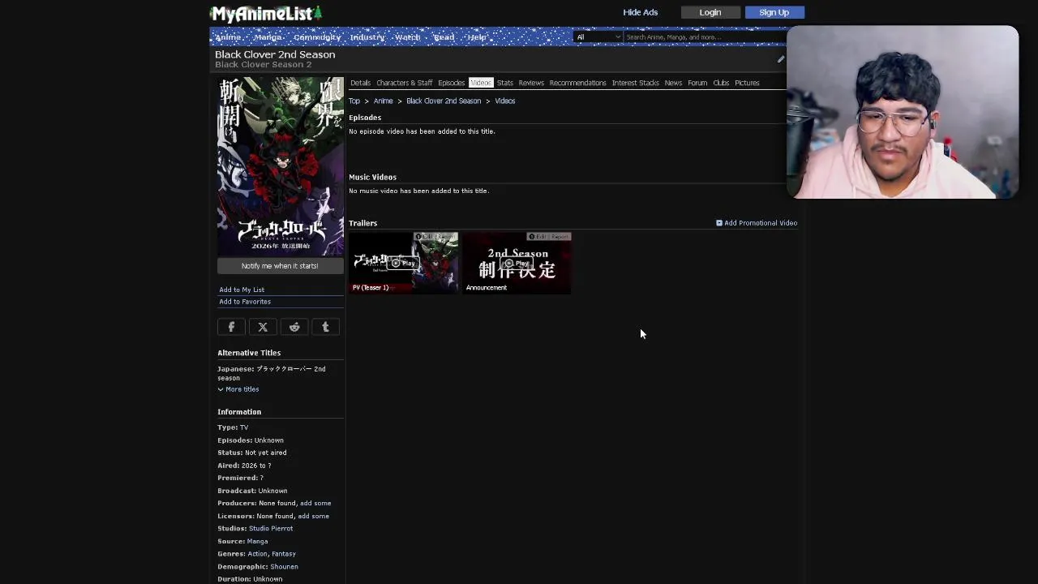Click 'Status: Not yet aired' text
Screen dimensions: 1038x584
[x=251, y=453]
